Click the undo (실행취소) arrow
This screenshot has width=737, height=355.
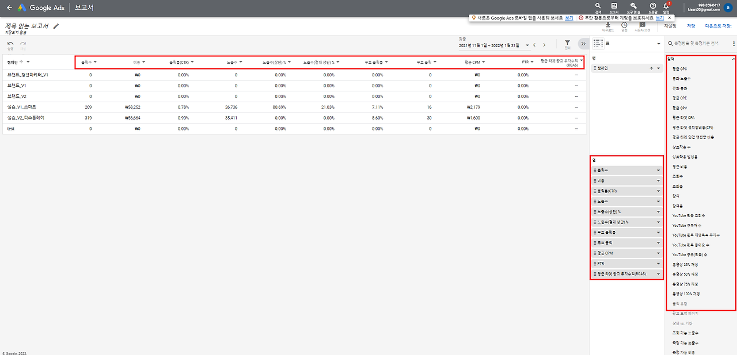point(10,45)
